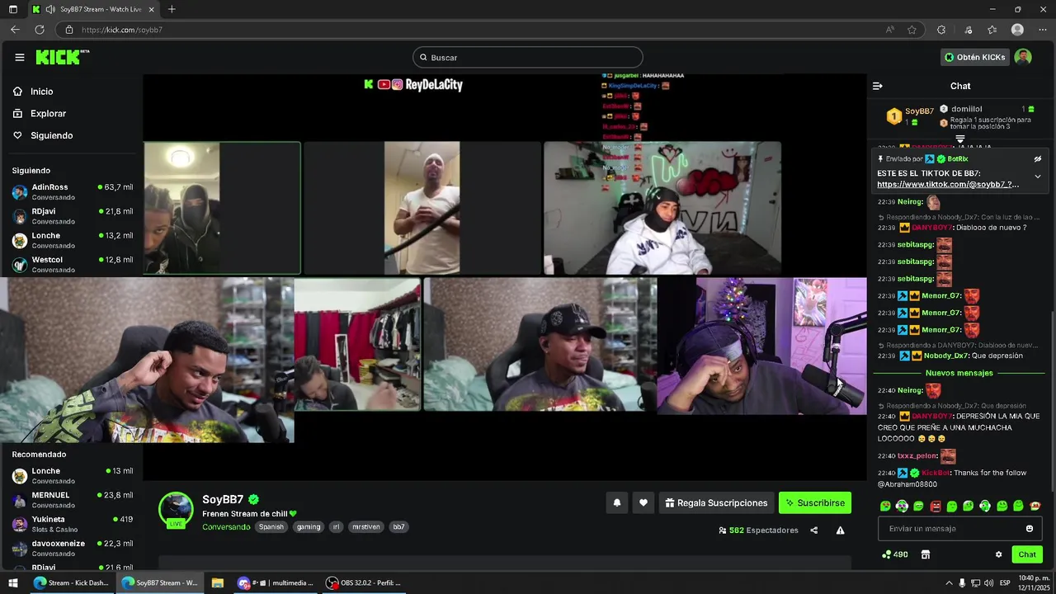Open Edge settings and more menu

pos(1041,30)
